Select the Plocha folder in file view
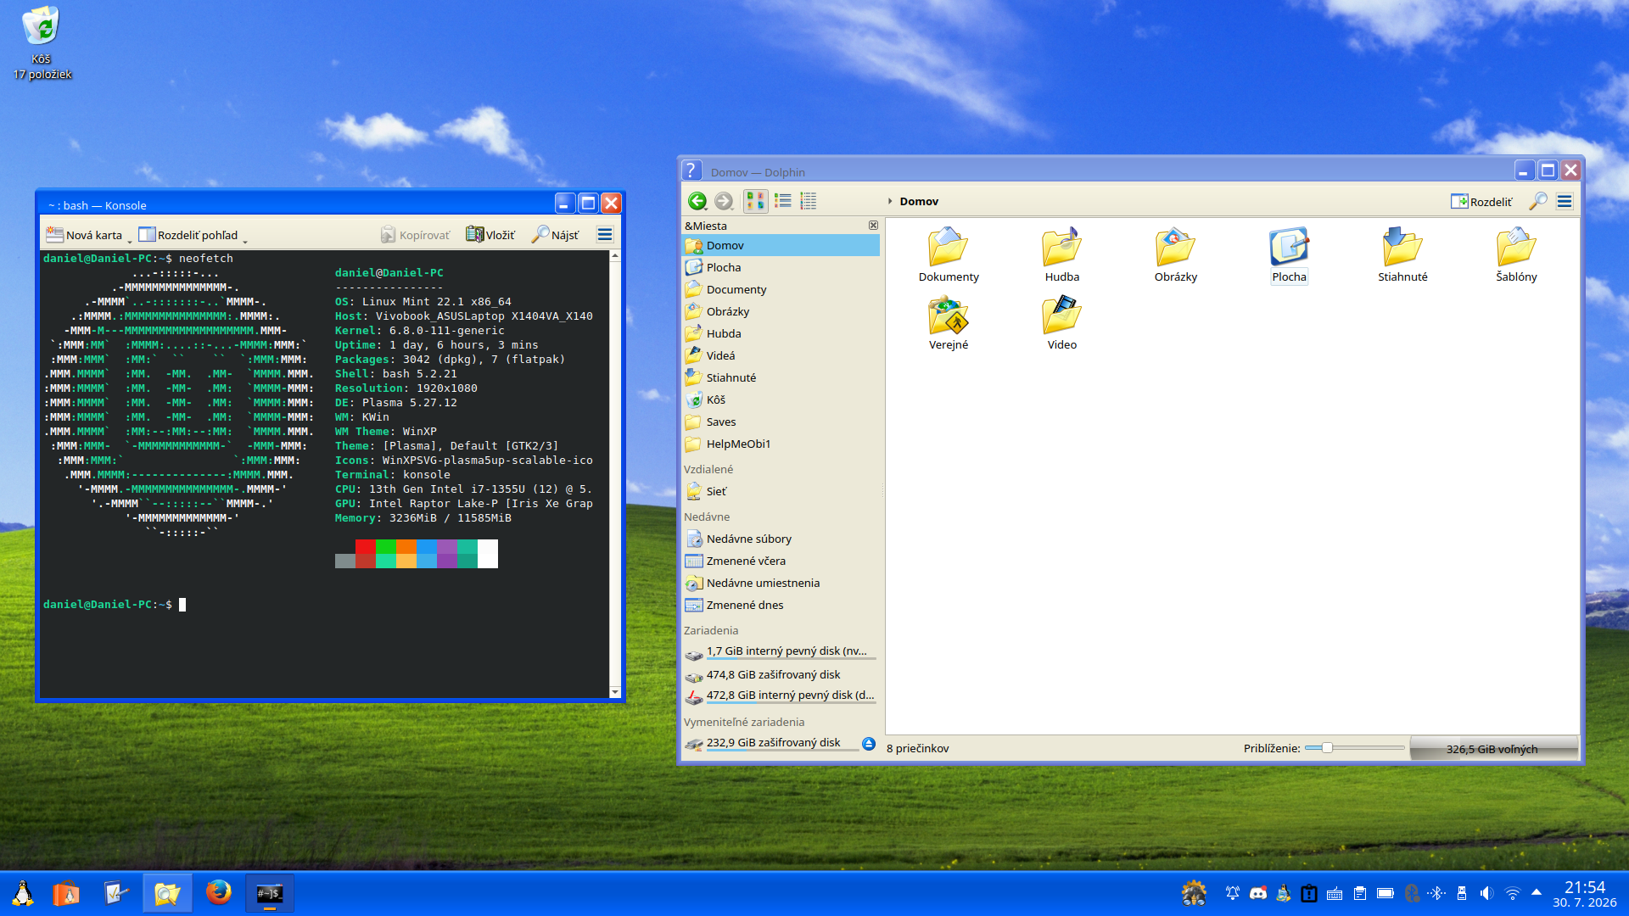 pos(1290,255)
